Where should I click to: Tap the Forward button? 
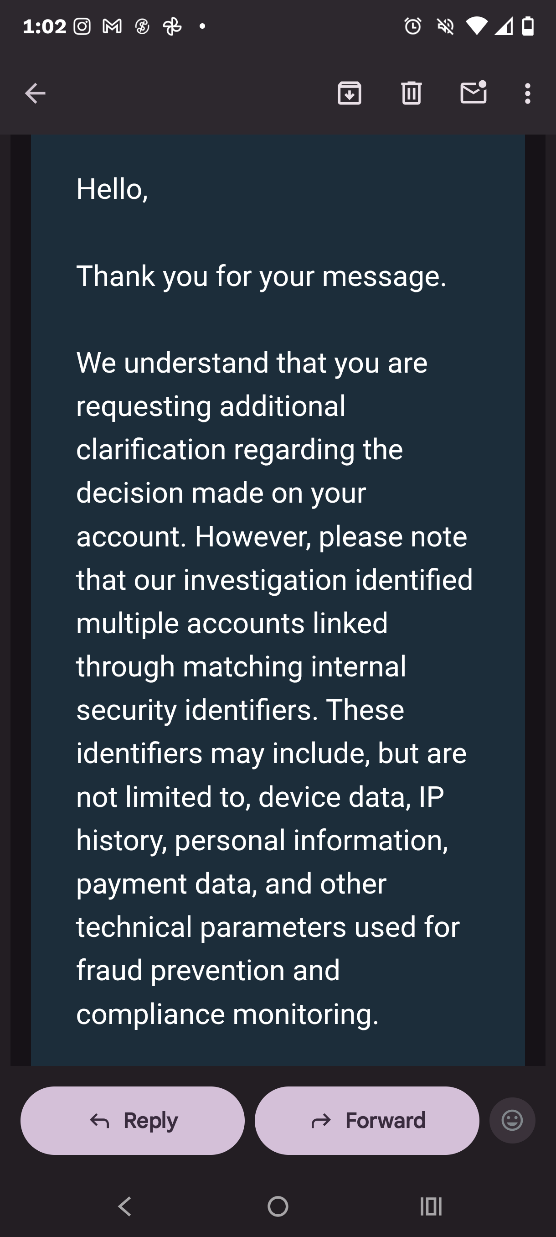(x=367, y=1120)
